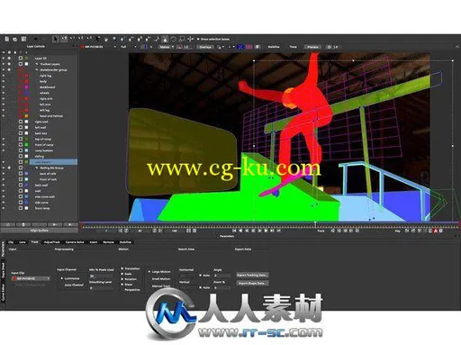Toggle visibility of skateboard layer
Image resolution: width=461 pixels, height=345 pixels.
coord(4,87)
